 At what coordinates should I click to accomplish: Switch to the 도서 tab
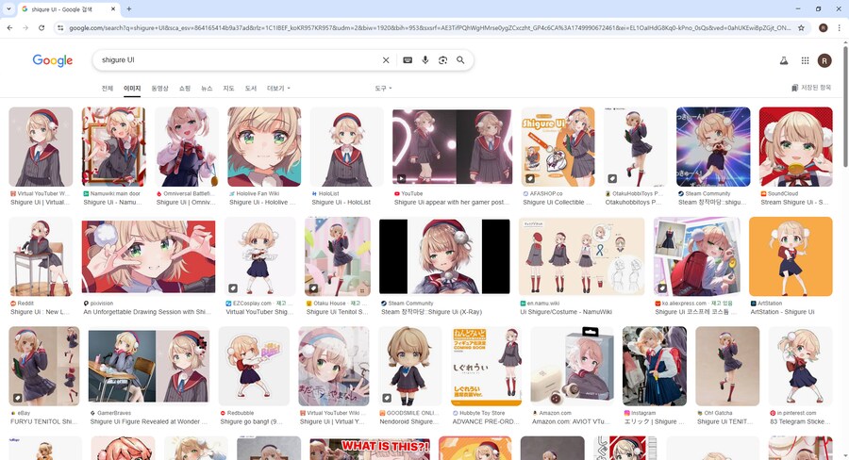point(250,89)
